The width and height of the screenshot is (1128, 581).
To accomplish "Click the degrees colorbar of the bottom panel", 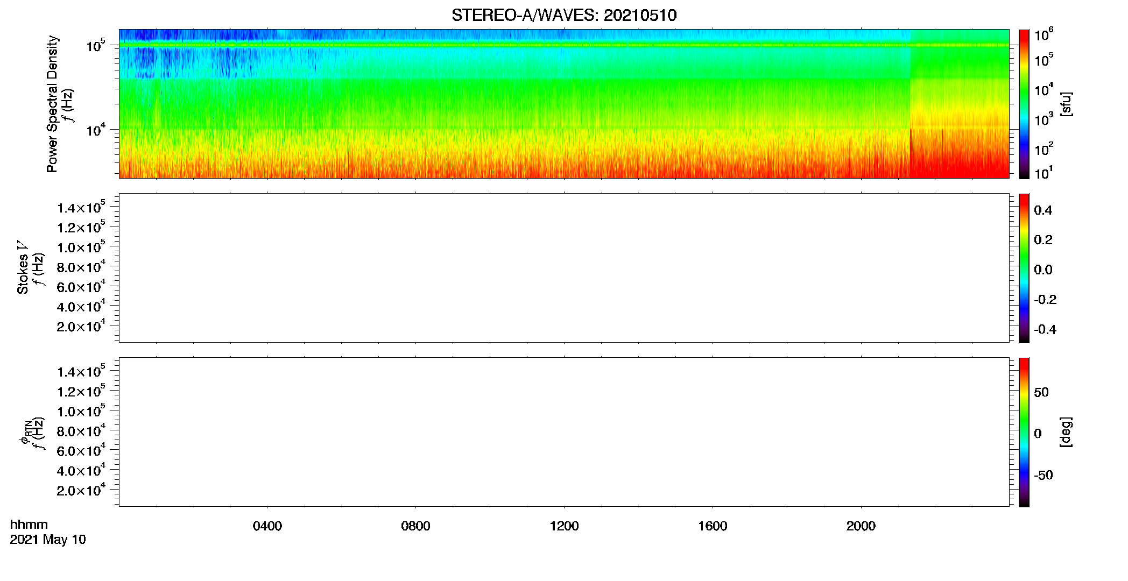I will (x=1024, y=432).
